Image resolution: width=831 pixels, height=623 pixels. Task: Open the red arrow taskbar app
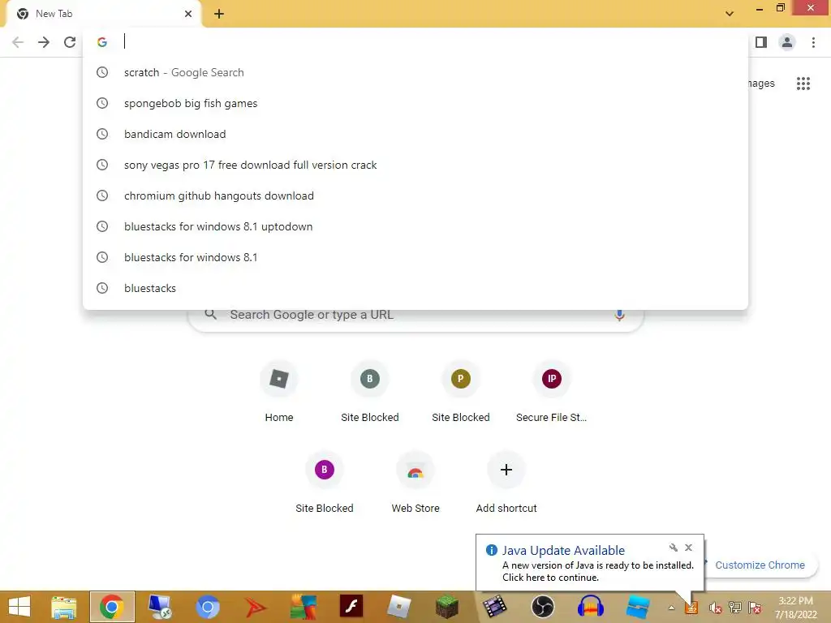255,607
